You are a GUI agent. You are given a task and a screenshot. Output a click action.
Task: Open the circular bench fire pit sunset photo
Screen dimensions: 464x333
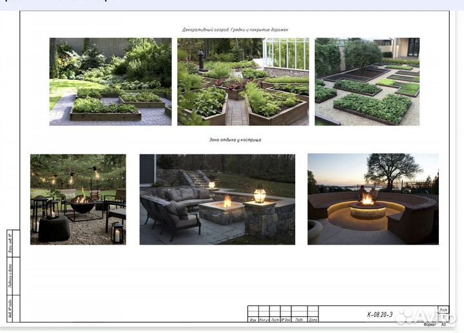[372, 198]
